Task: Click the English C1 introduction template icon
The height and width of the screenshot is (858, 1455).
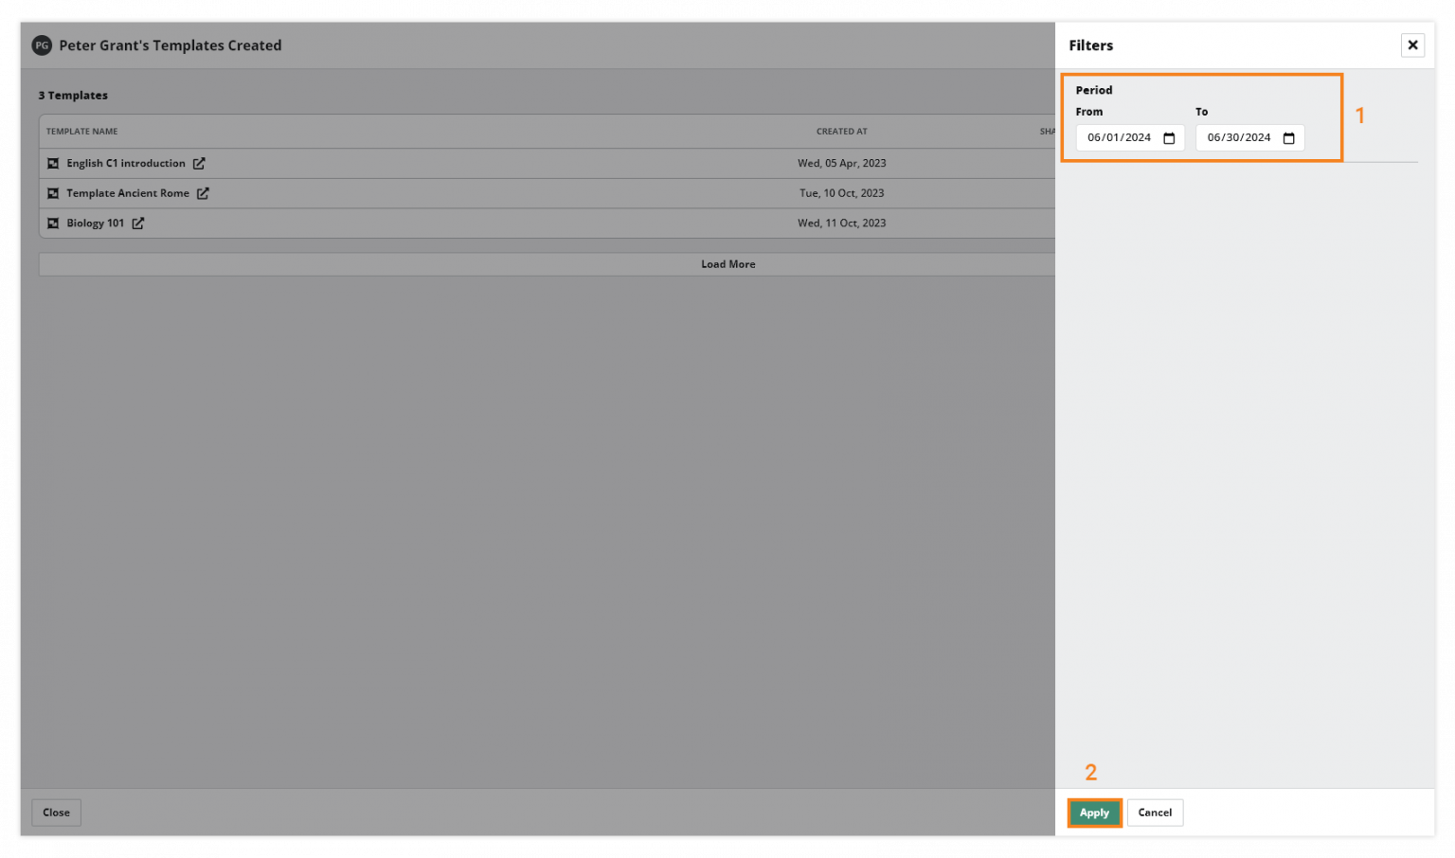Action: click(x=53, y=163)
